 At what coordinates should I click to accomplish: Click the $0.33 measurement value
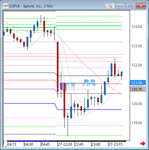click(89, 81)
